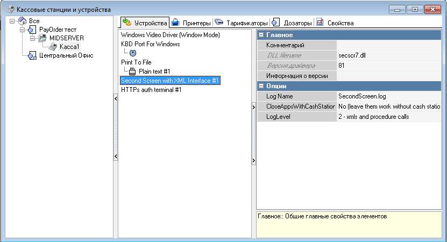Image resolution: width=447 pixels, height=242 pixels.
Task: Click the MIDSERVER folder icon
Action: pos(42,38)
